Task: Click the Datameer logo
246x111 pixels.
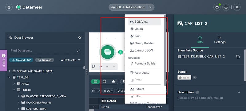Action: [29, 7]
